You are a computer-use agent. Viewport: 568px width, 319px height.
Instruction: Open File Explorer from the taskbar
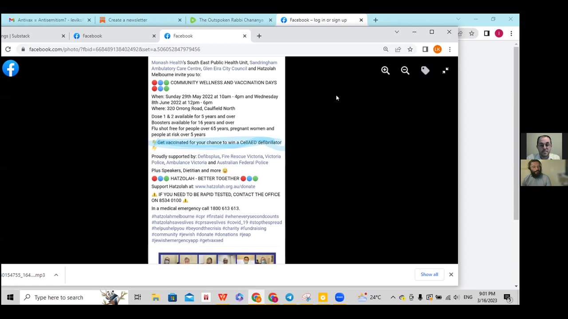pos(156,297)
